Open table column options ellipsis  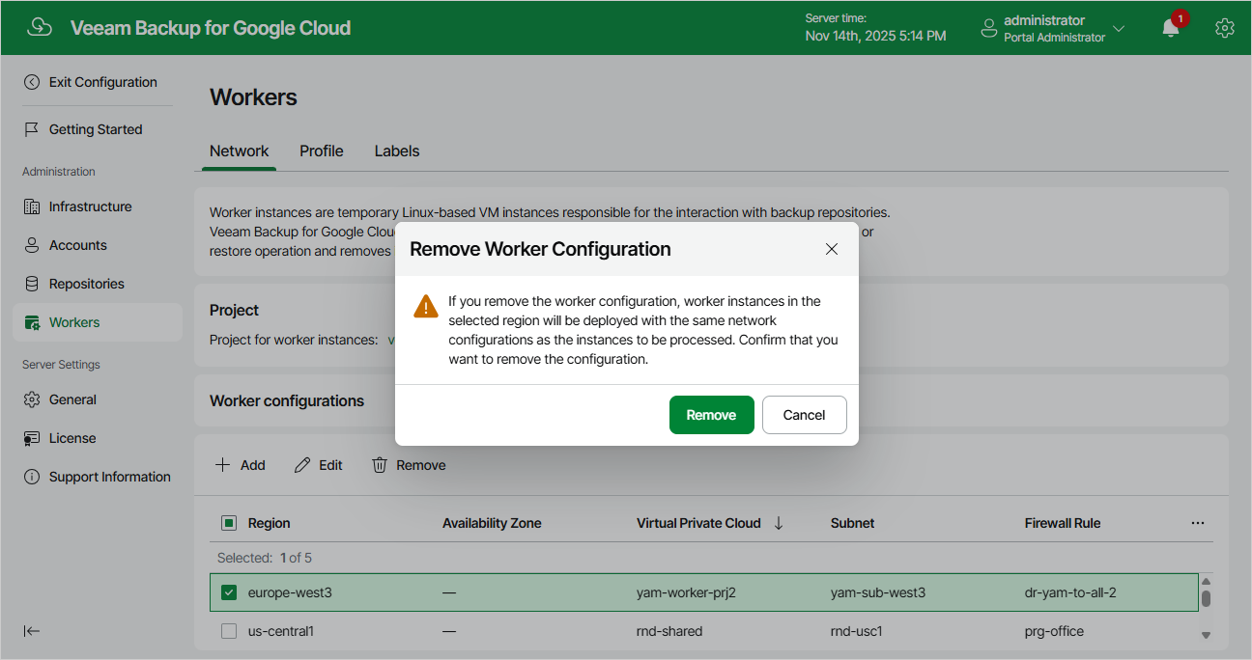click(1198, 523)
